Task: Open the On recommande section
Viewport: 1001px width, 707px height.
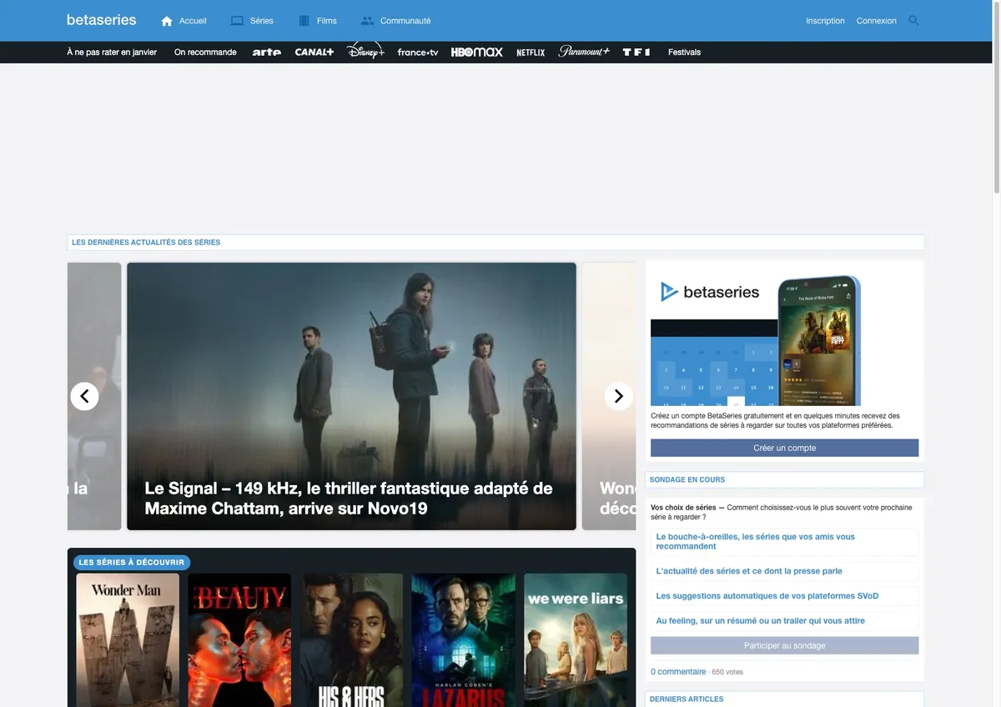Action: coord(205,52)
